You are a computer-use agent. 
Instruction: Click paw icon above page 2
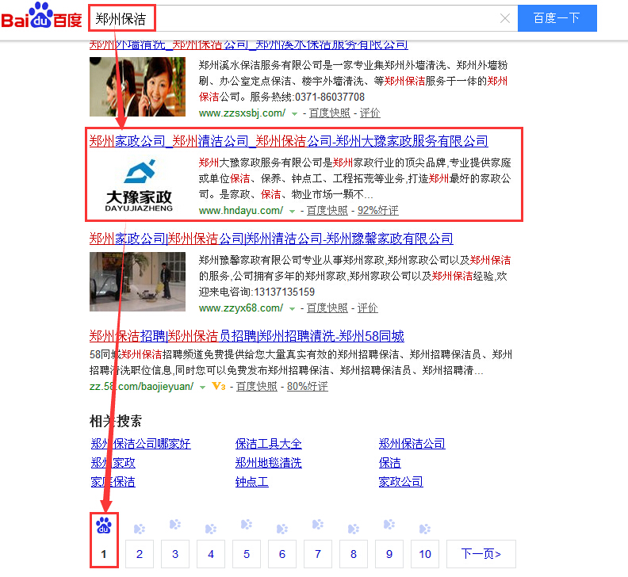click(x=140, y=529)
